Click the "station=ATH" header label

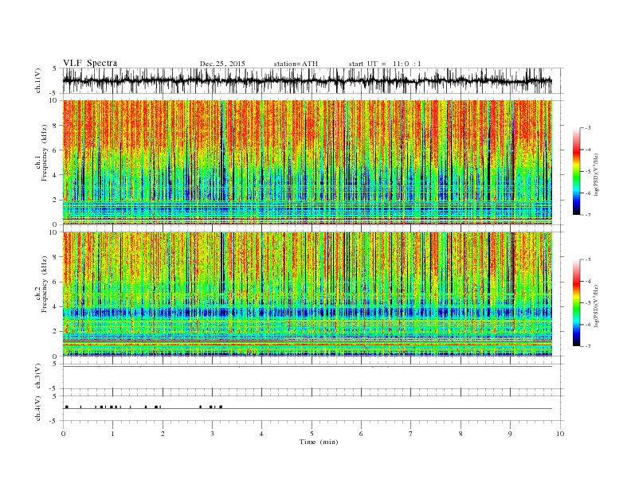[296, 64]
